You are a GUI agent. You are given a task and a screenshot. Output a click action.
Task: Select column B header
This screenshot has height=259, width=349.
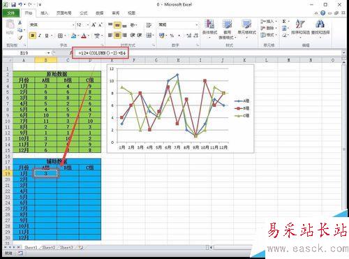[46, 60]
